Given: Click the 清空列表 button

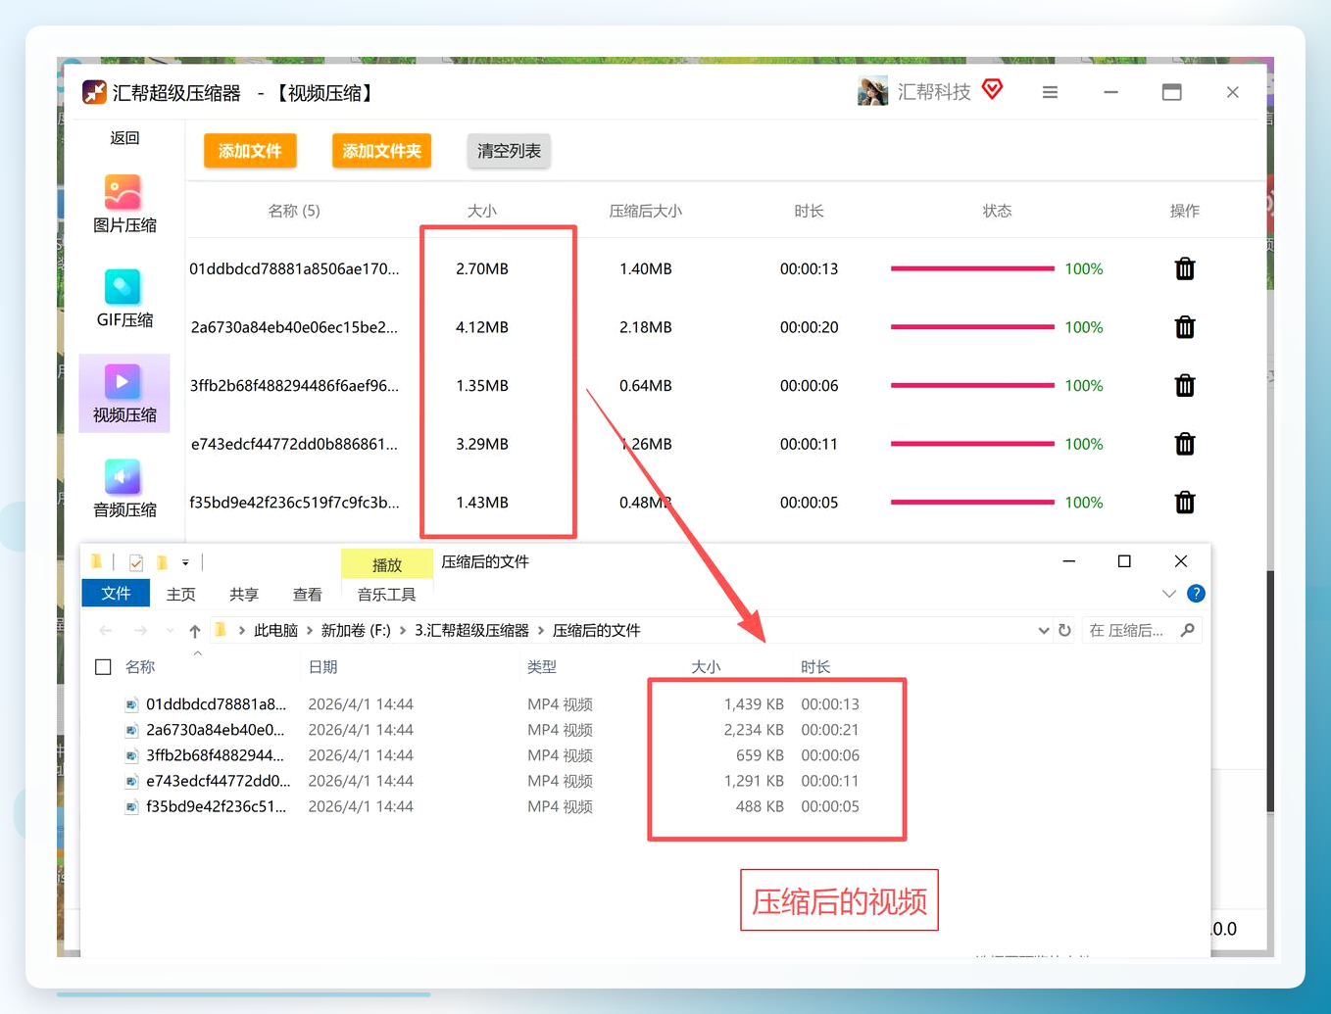Looking at the screenshot, I should click(509, 151).
